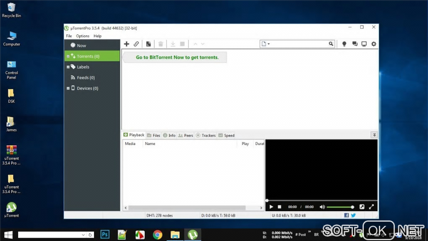
Task: Click the video player Stop button
Action: [279, 207]
